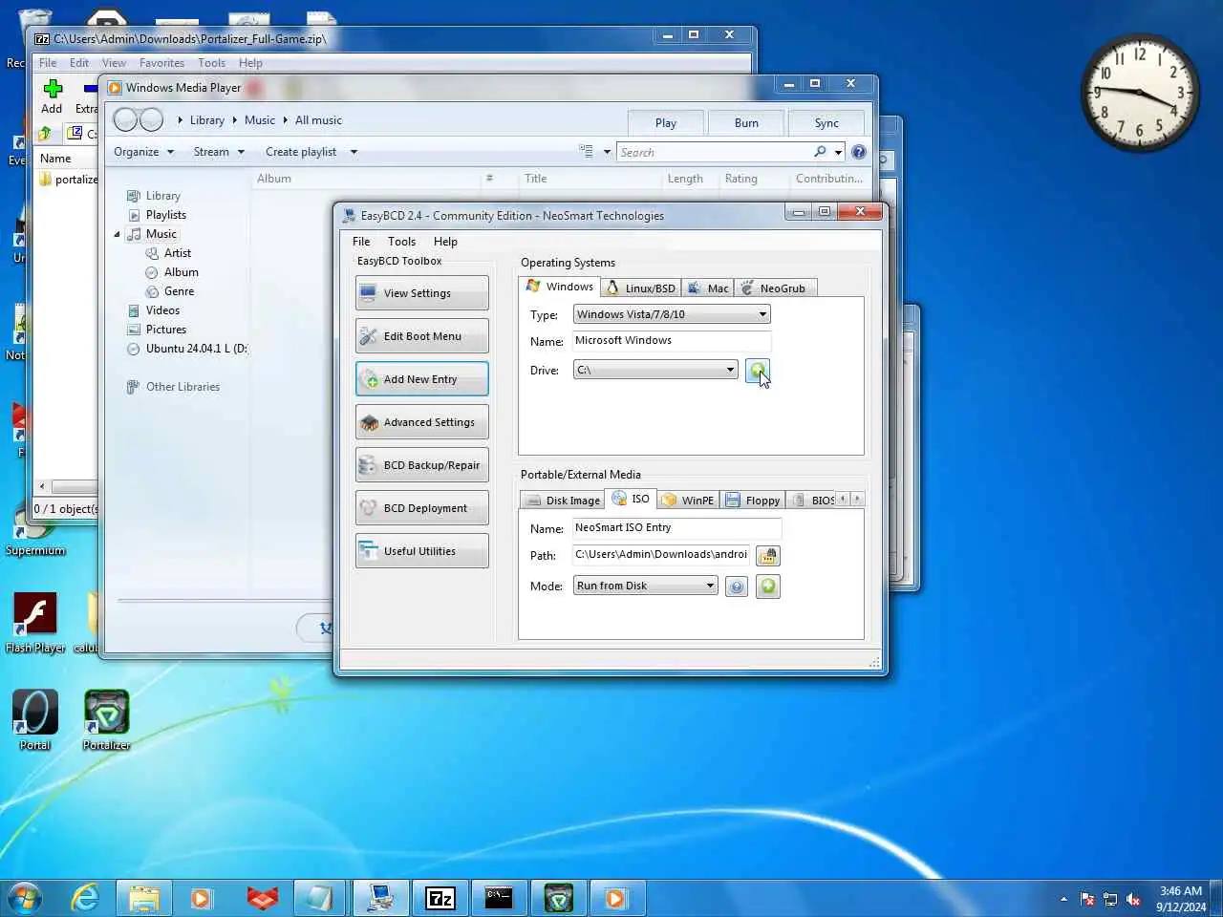This screenshot has width=1223, height=917.
Task: Open the EasyBCD Help menu
Action: coord(445,242)
